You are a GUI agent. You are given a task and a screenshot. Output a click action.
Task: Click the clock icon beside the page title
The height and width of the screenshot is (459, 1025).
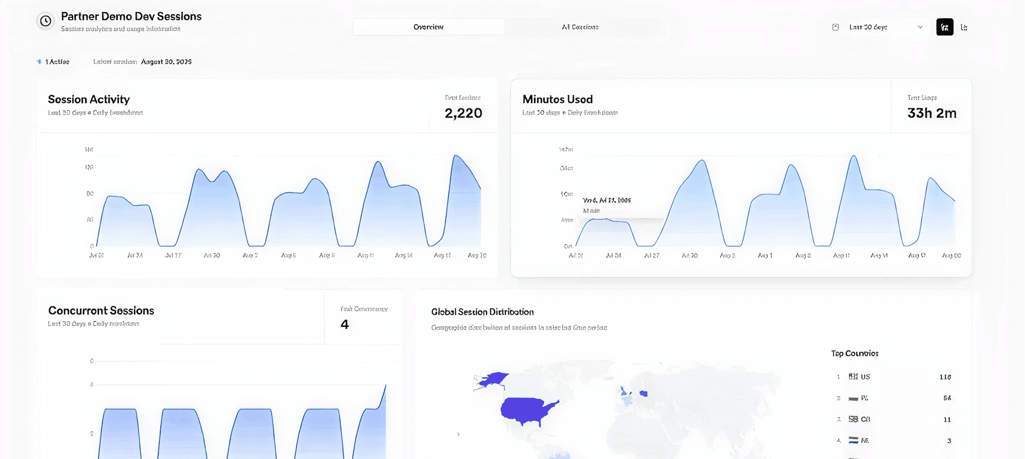pyautogui.click(x=46, y=21)
